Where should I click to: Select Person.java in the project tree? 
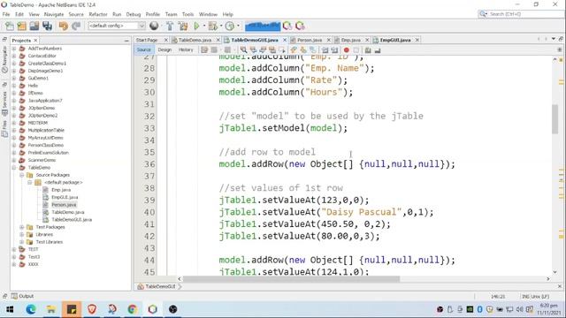[64, 205]
